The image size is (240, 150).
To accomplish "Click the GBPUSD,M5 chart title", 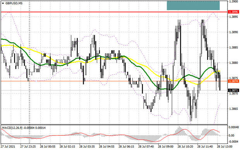I will (x=14, y=3).
